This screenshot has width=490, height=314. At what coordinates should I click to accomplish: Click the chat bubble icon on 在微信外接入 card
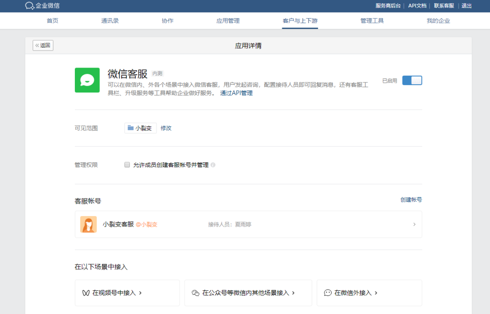(x=328, y=293)
